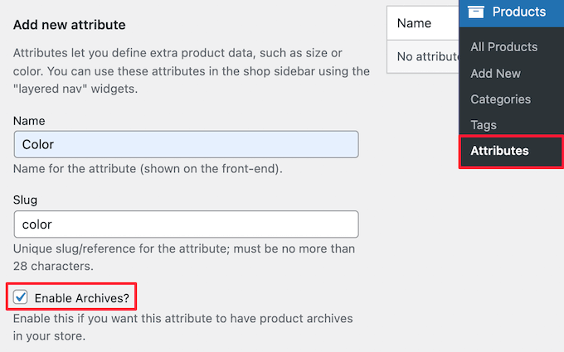
Task: Open the Add New product page
Action: pyautogui.click(x=495, y=73)
